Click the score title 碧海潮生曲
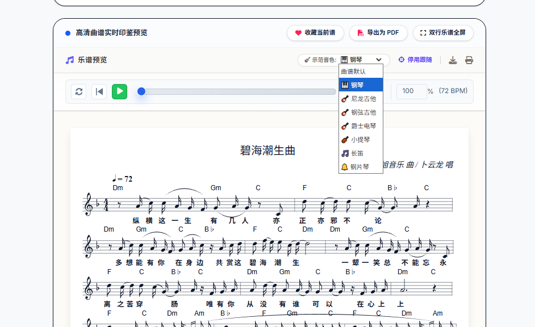This screenshot has width=535, height=327. point(267,150)
